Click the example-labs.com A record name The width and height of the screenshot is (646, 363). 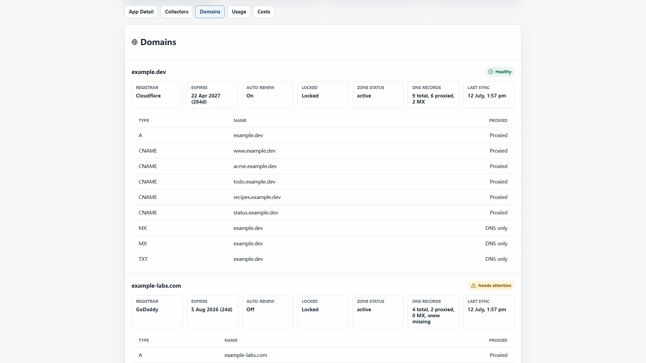tap(246, 355)
